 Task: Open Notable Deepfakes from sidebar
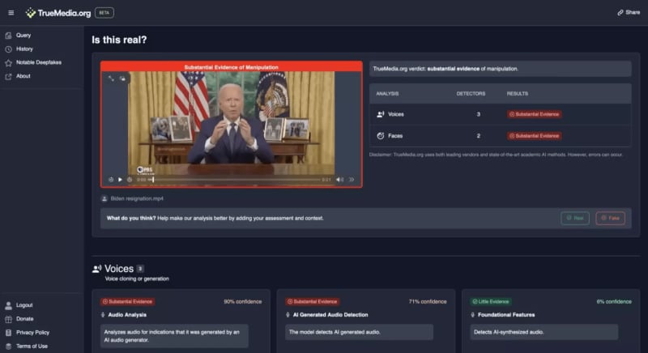coord(38,62)
